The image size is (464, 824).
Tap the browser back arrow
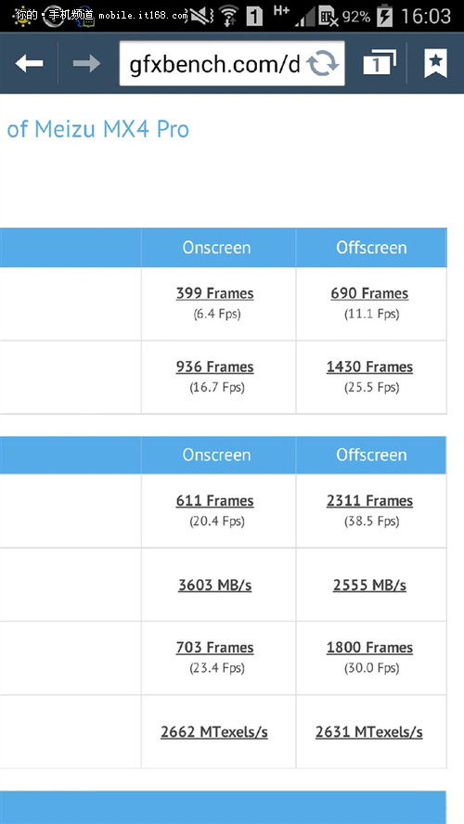pyautogui.click(x=29, y=64)
